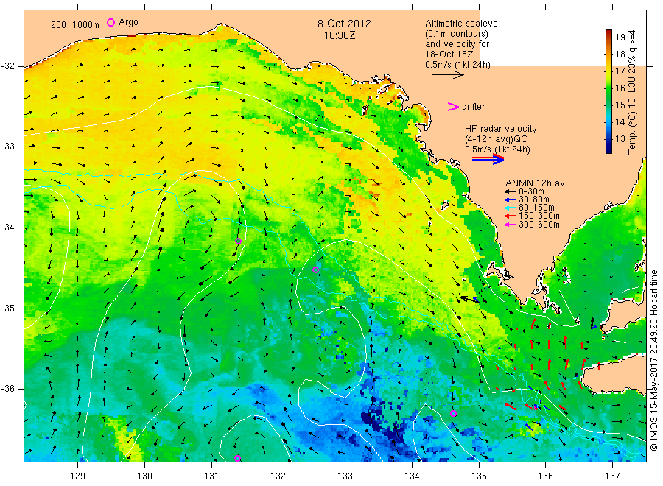
Task: Click the magenta 300-600m legend arrow
Action: click(511, 225)
